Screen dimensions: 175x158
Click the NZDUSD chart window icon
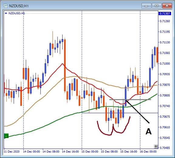tap(5, 6)
